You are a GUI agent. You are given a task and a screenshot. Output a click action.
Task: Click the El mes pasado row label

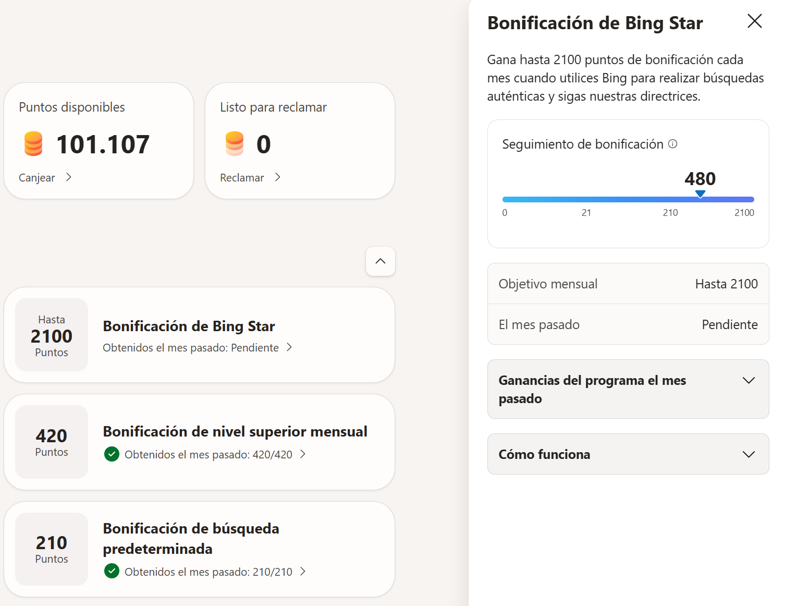coord(539,325)
